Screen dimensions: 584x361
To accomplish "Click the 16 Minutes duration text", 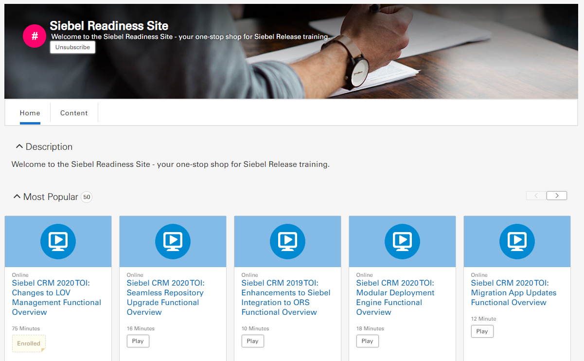I will click(141, 328).
